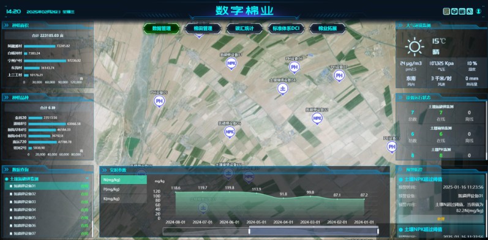The width and height of the screenshot is (488, 240).
Task: Click the cube icon in top-right toolbar
Action: click(454, 12)
